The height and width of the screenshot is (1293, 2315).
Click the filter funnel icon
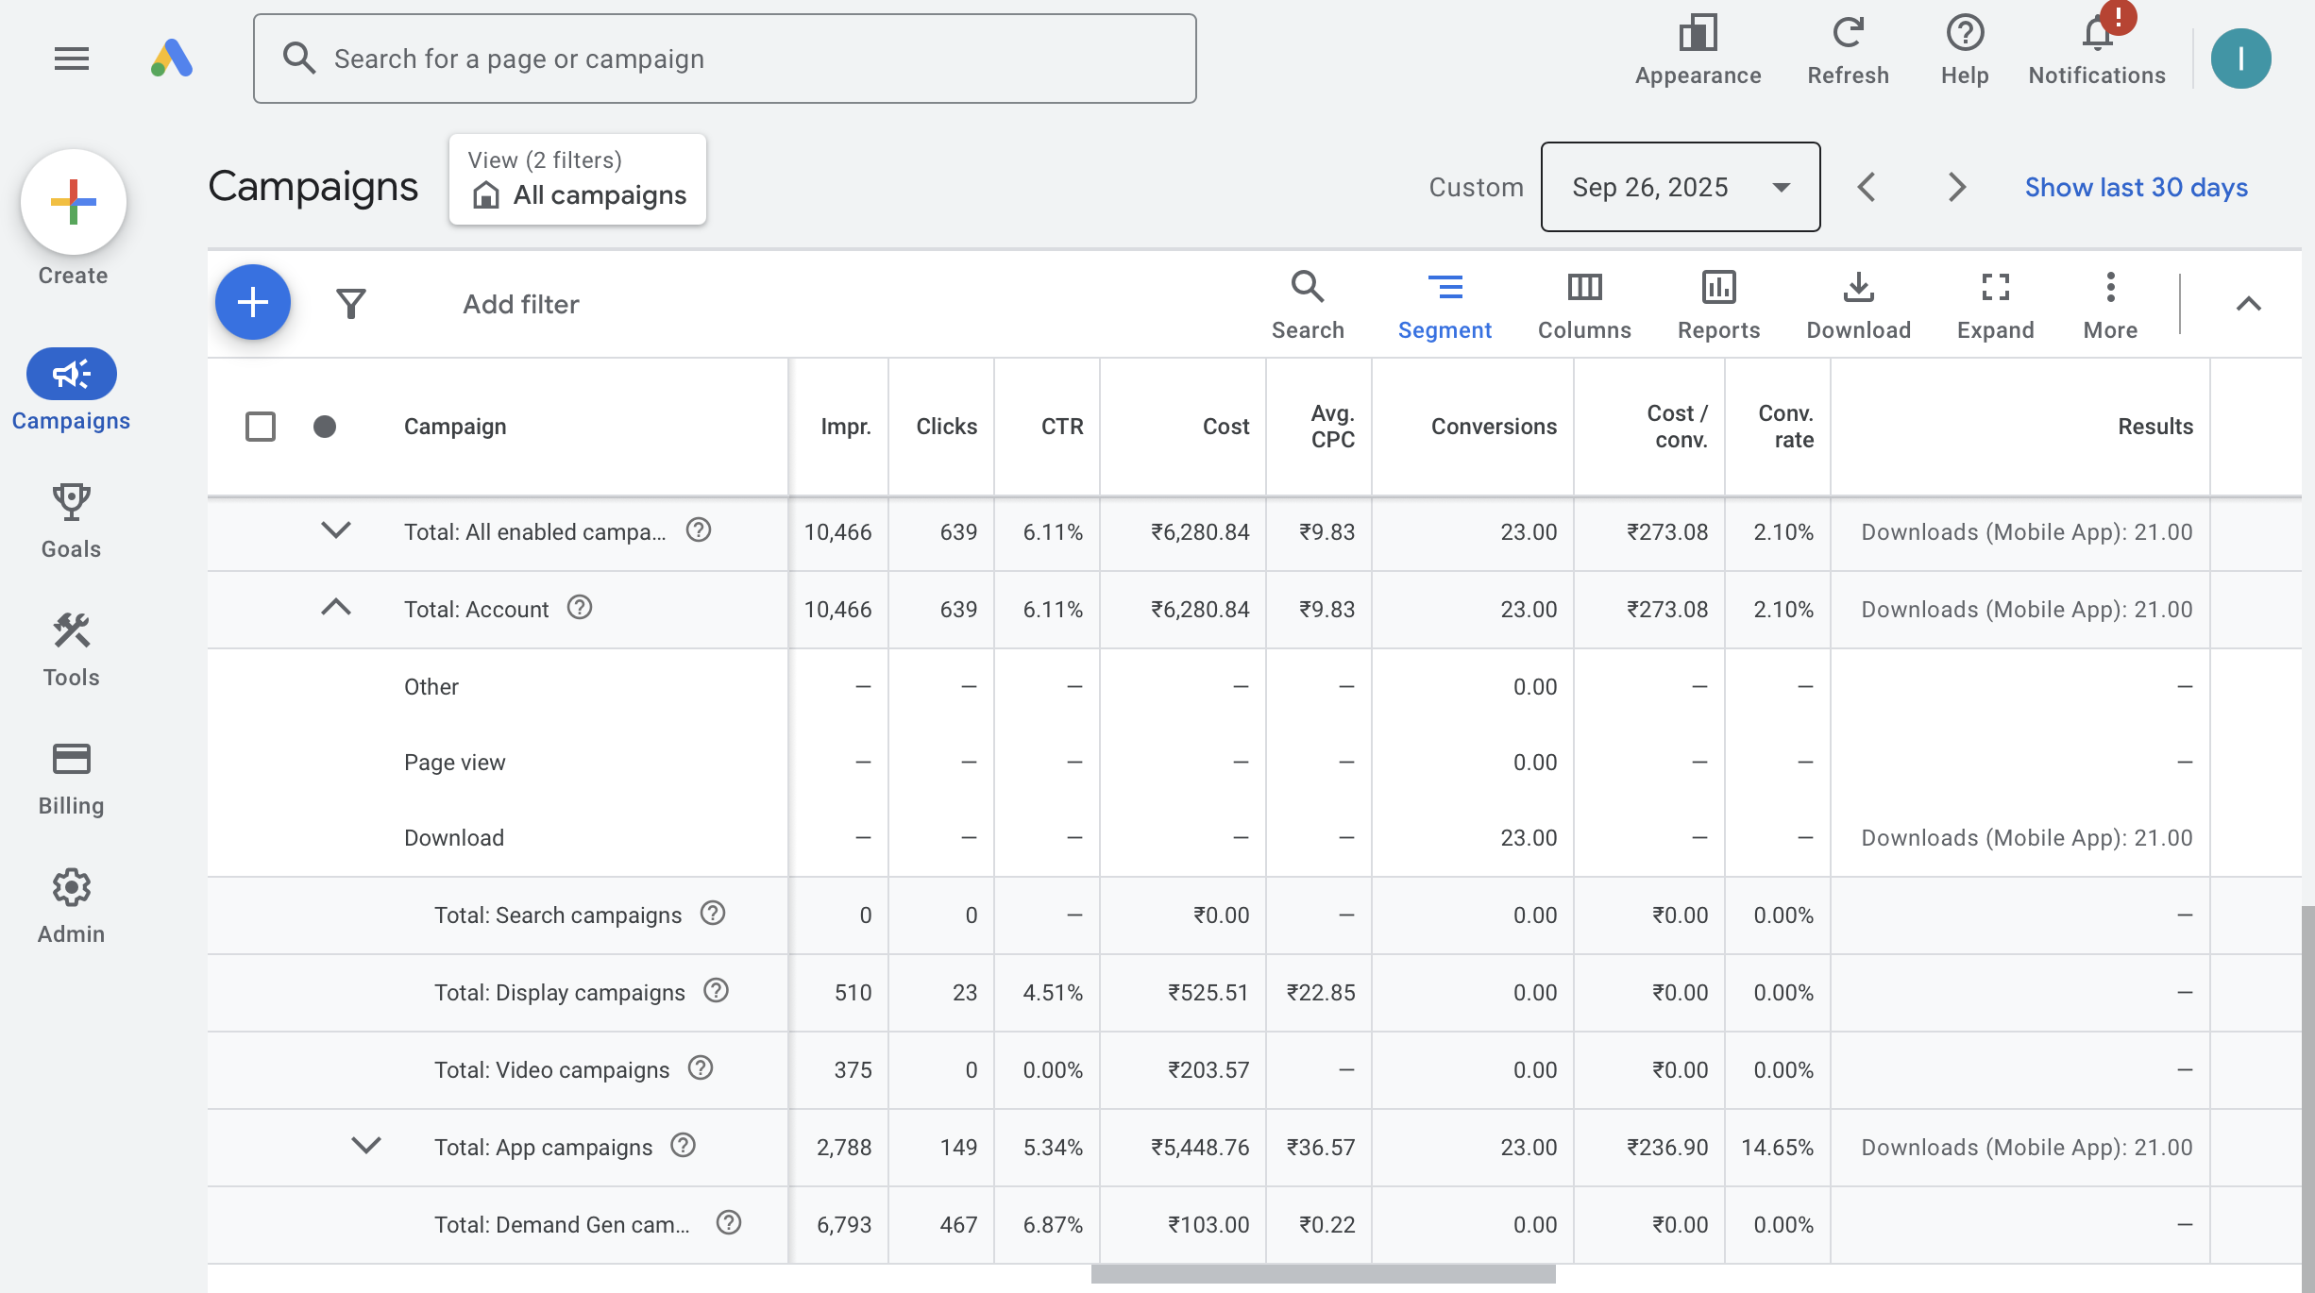tap(350, 303)
